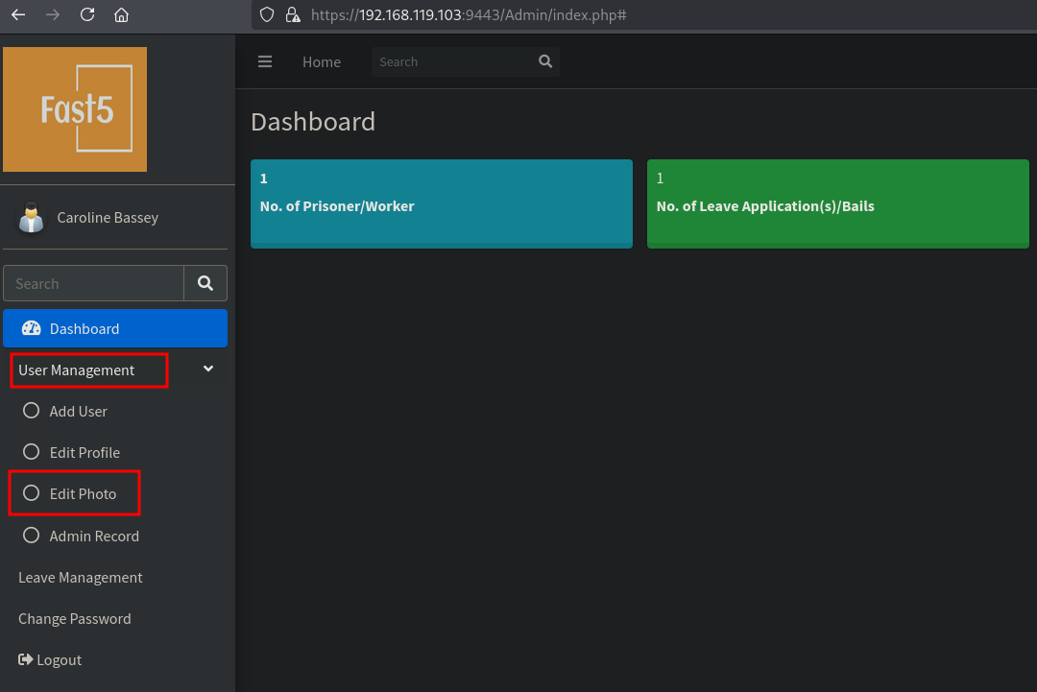Click into the sidebar Search input field

click(94, 283)
